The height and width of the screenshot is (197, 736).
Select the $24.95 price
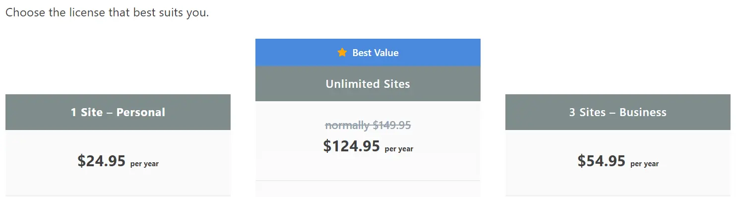[x=102, y=161]
